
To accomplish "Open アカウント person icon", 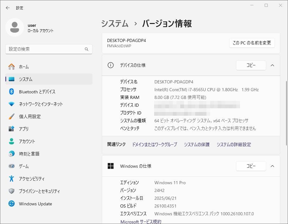I will [x=12, y=141].
